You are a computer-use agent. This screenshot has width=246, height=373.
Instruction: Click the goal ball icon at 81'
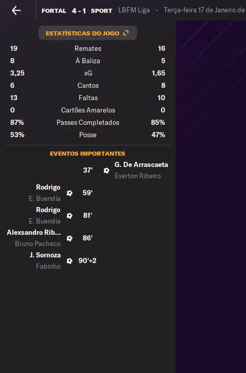click(x=69, y=215)
